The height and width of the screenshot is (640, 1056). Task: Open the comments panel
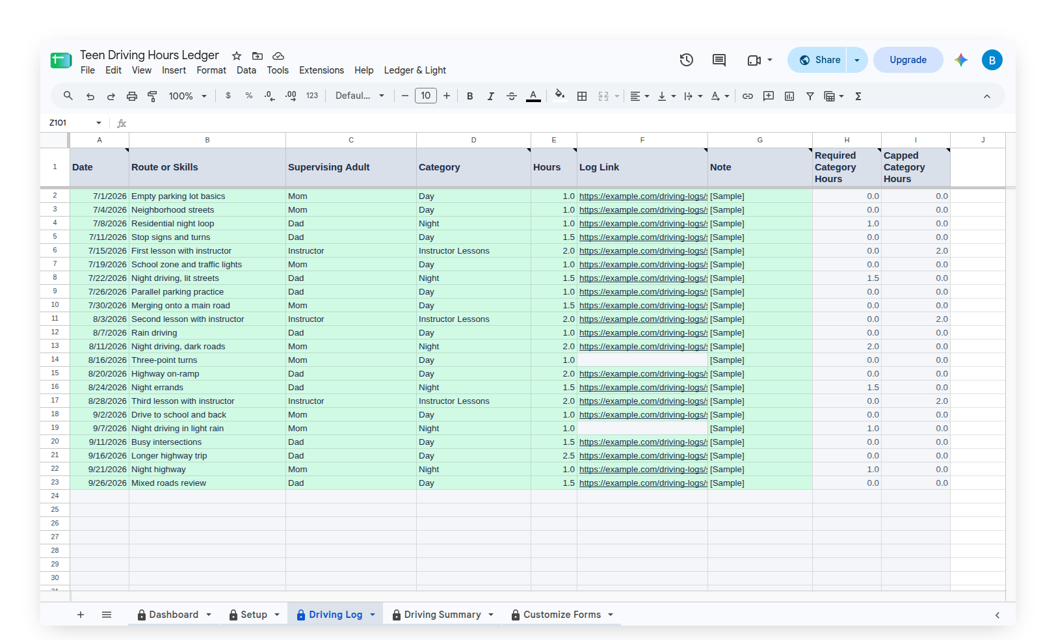(x=719, y=60)
